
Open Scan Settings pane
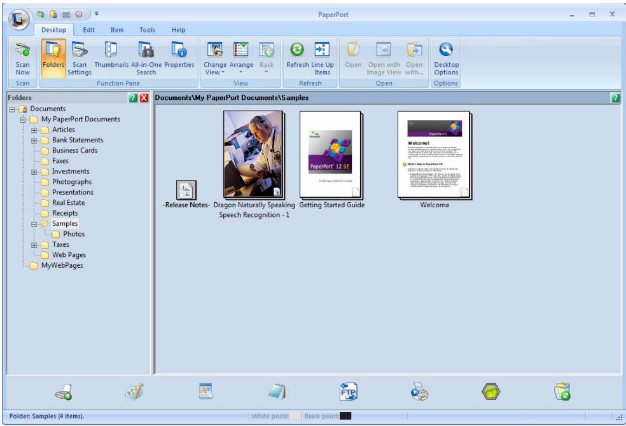coord(80,58)
